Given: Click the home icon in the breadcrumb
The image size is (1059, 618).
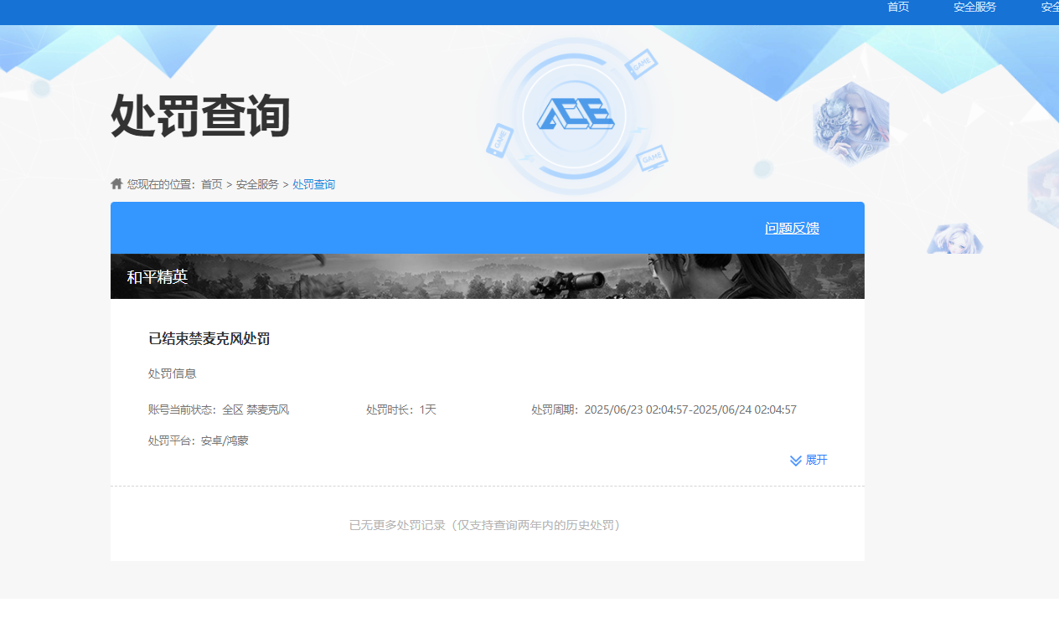Looking at the screenshot, I should (116, 183).
